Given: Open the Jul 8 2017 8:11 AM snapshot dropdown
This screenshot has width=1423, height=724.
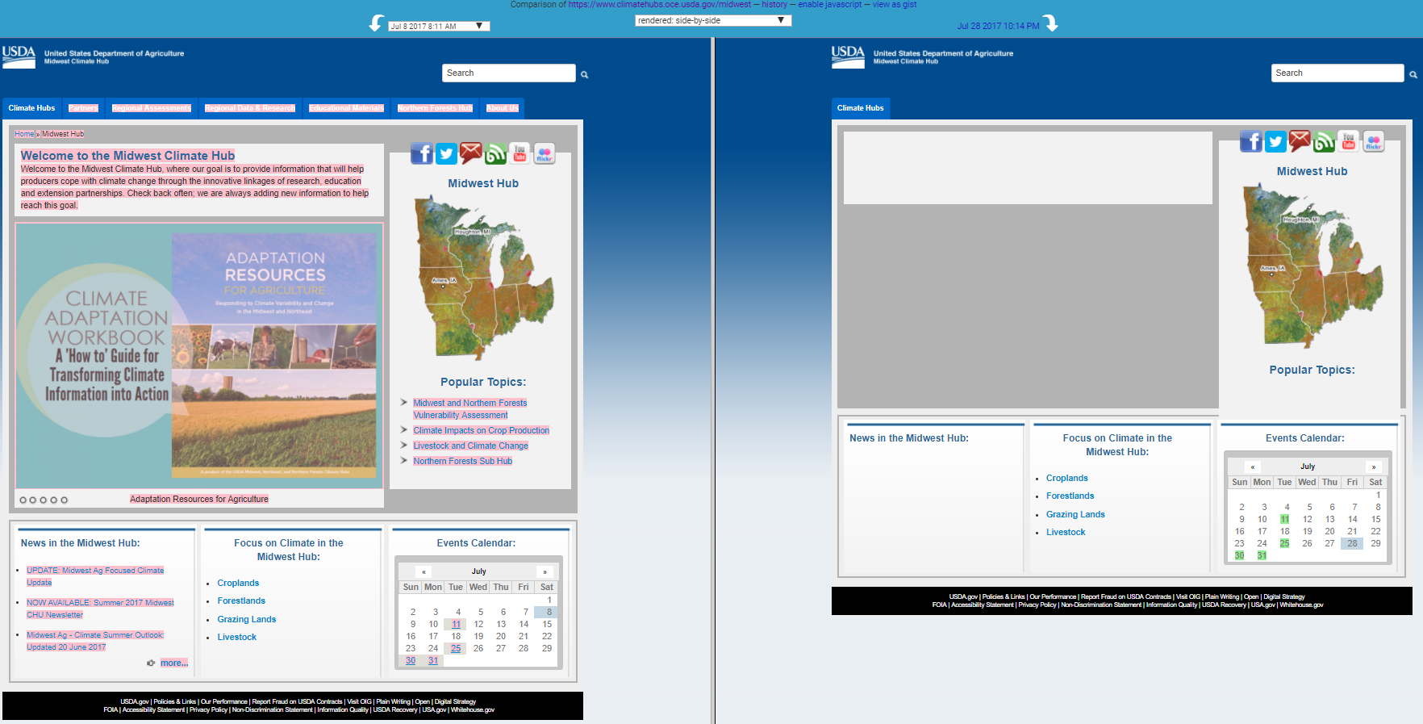Looking at the screenshot, I should pyautogui.click(x=439, y=26).
